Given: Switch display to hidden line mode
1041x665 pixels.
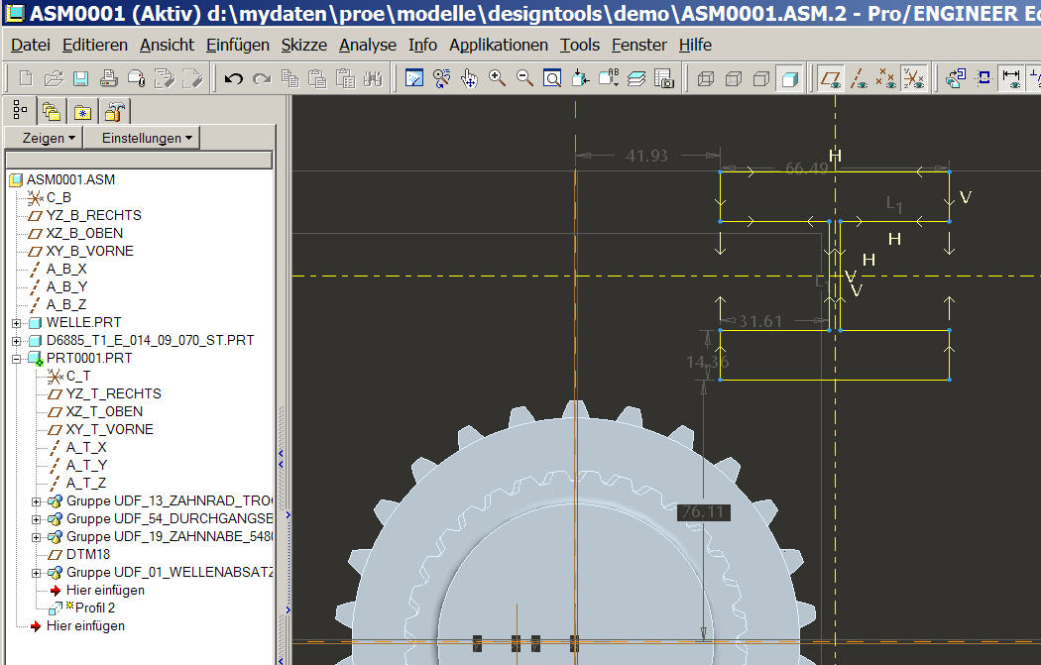Looking at the screenshot, I should [734, 79].
